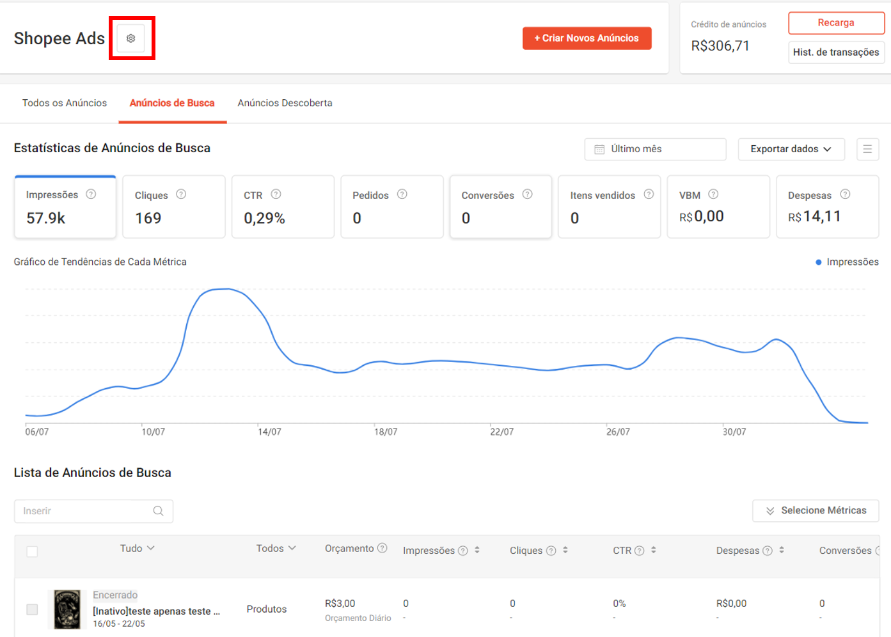The image size is (891, 637).
Task: Open the Tudo status filter dropdown
Action: pos(138,548)
